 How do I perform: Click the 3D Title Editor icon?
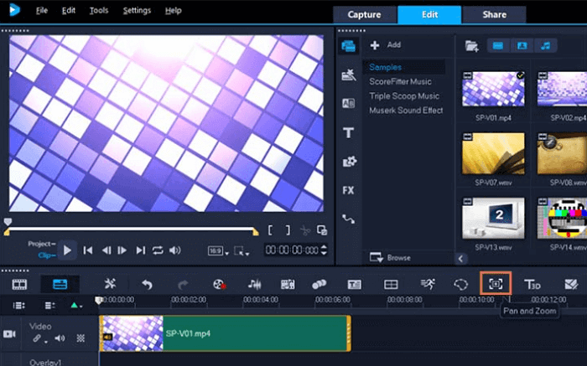[x=532, y=284]
